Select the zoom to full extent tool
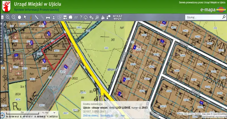The height and width of the screenshot is (119, 227). [19, 17]
